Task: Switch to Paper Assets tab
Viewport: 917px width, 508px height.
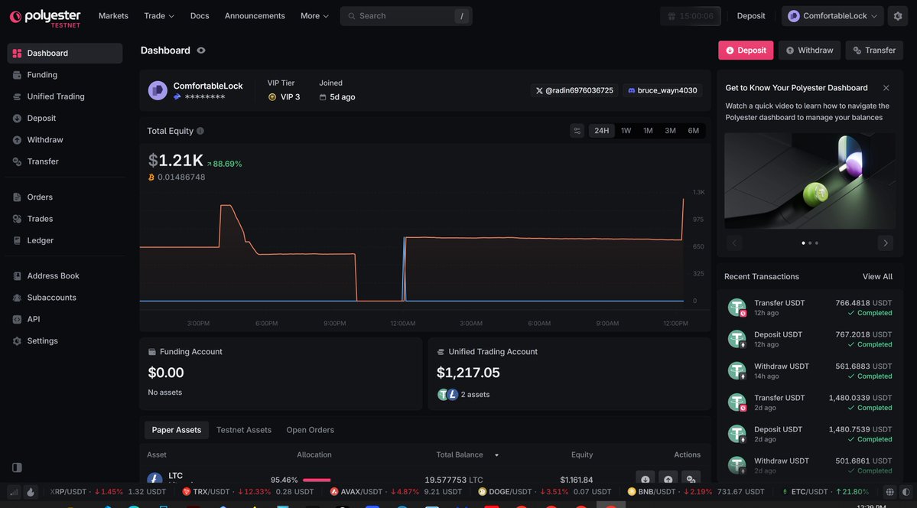Action: (x=177, y=430)
